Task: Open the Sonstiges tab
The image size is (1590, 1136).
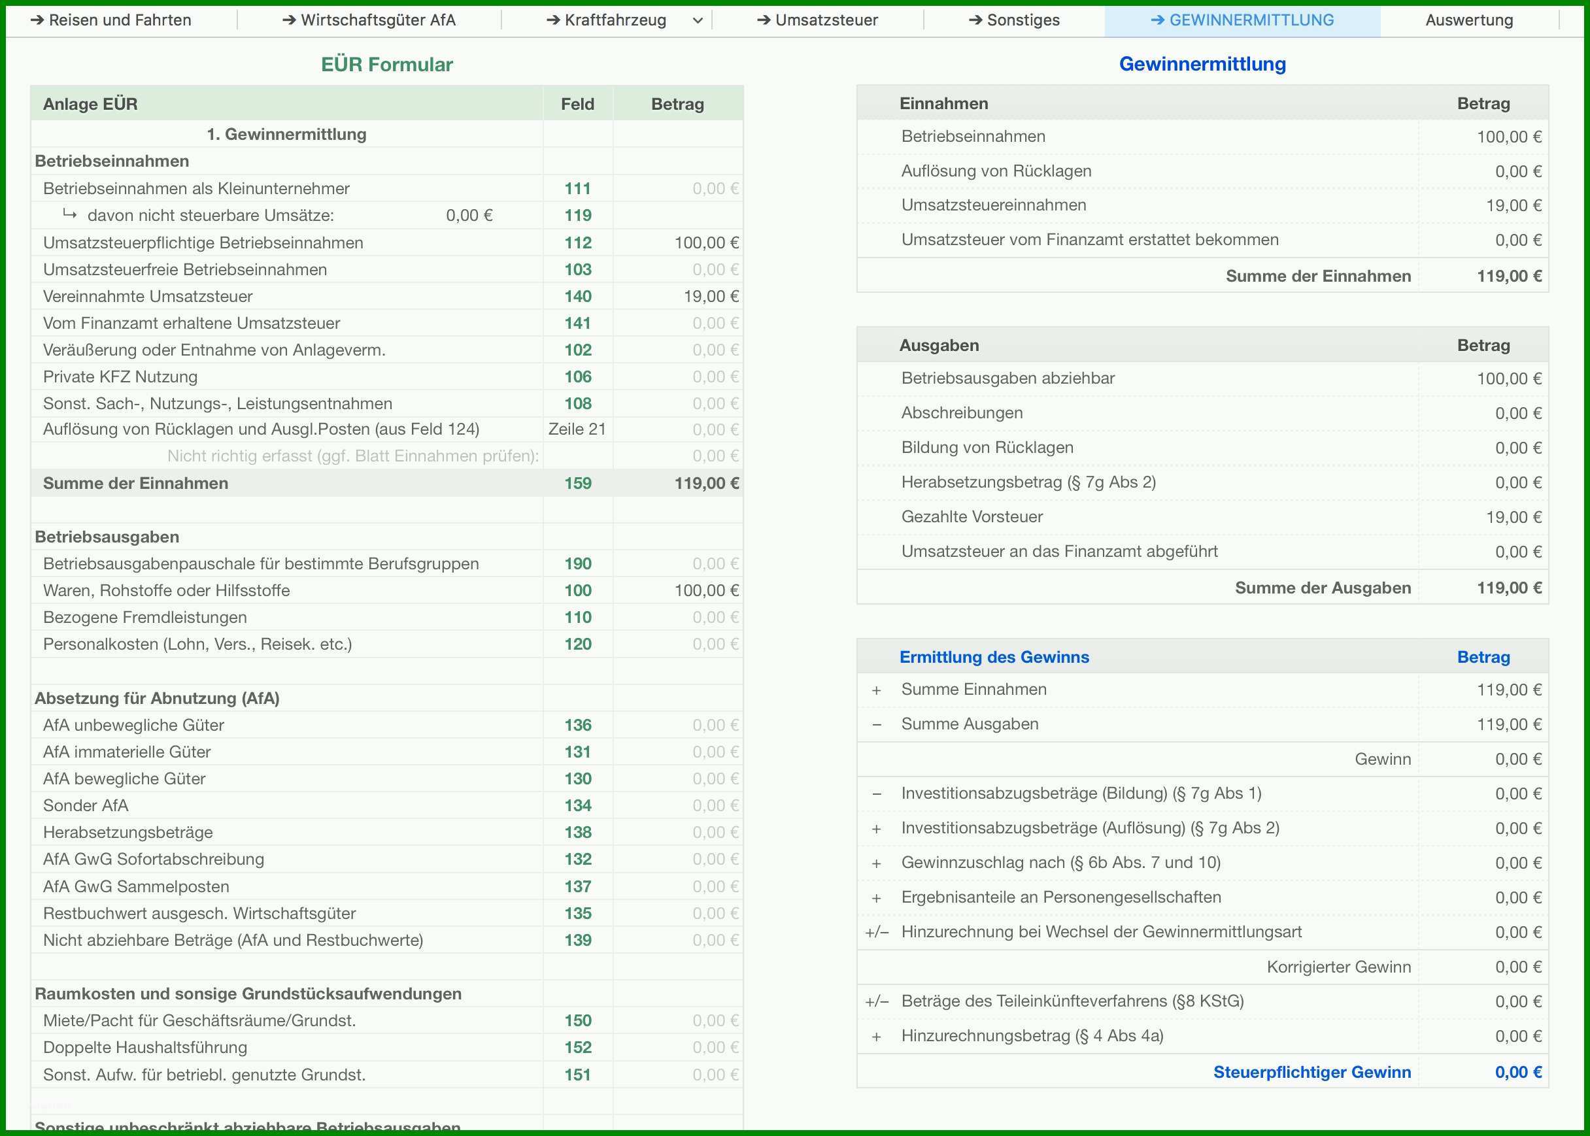Action: coord(1013,20)
